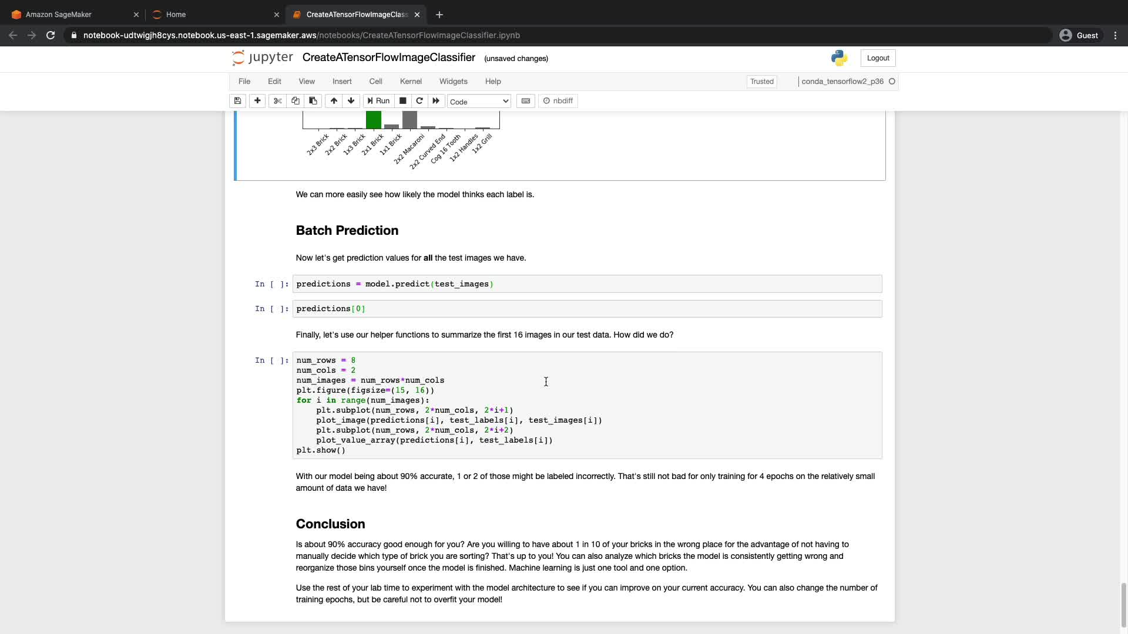Open the command palette keyboard icon

click(x=526, y=101)
